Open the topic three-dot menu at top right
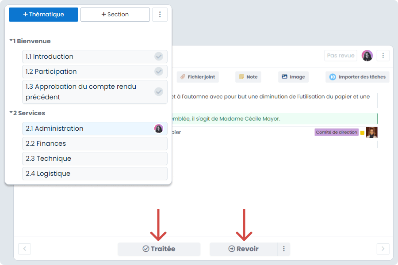Screen dimensions: 398x265 (x=383, y=56)
